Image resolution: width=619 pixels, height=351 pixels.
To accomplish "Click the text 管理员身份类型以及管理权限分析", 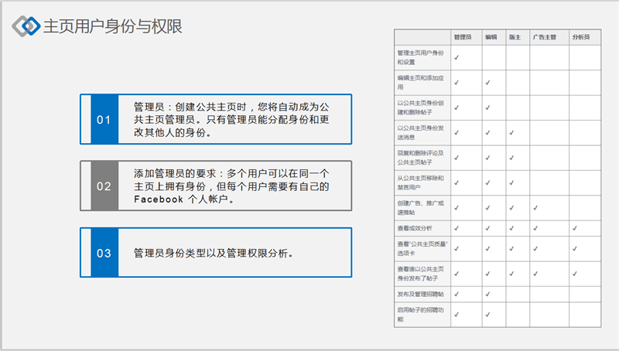I will click(214, 253).
